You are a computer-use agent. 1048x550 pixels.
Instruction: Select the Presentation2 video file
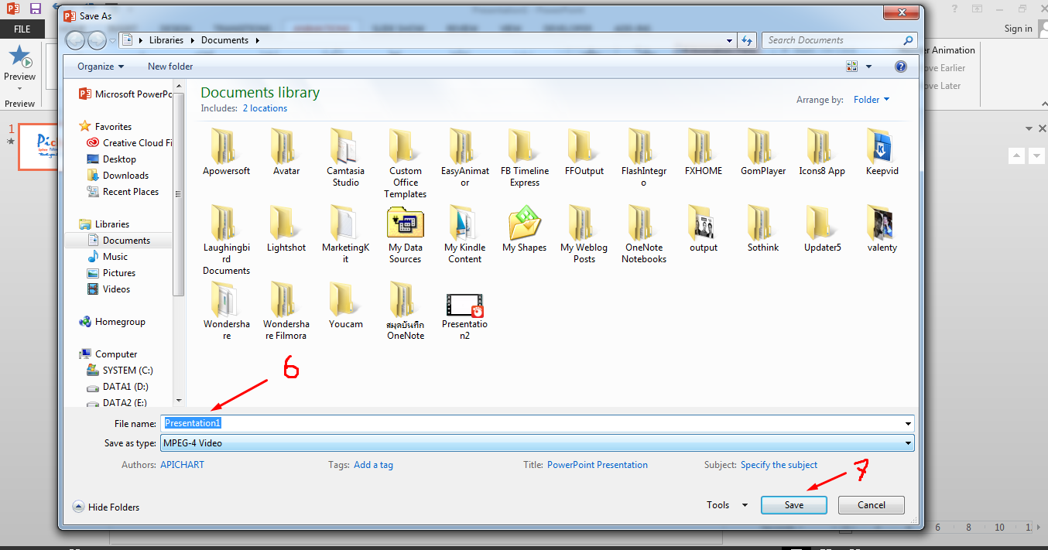pos(464,316)
